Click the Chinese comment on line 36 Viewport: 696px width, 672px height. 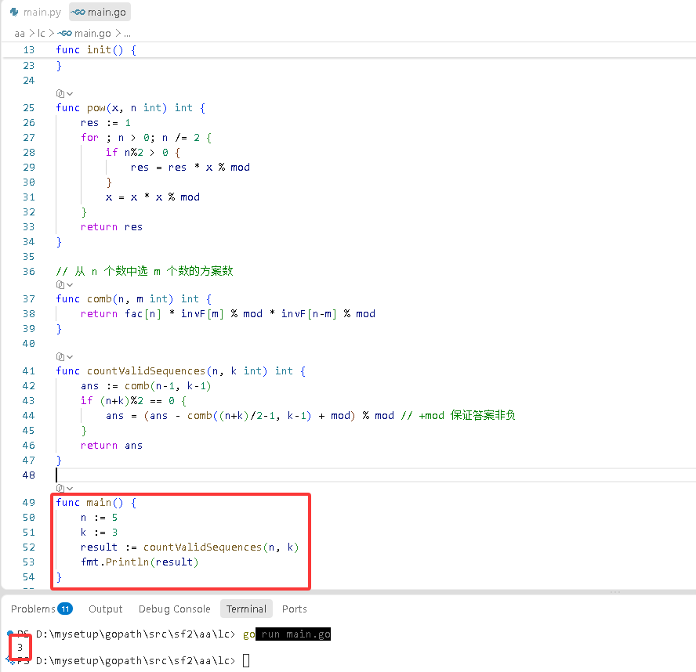145,271
